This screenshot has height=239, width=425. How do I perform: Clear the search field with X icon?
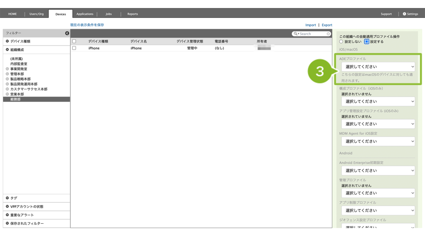click(x=328, y=34)
